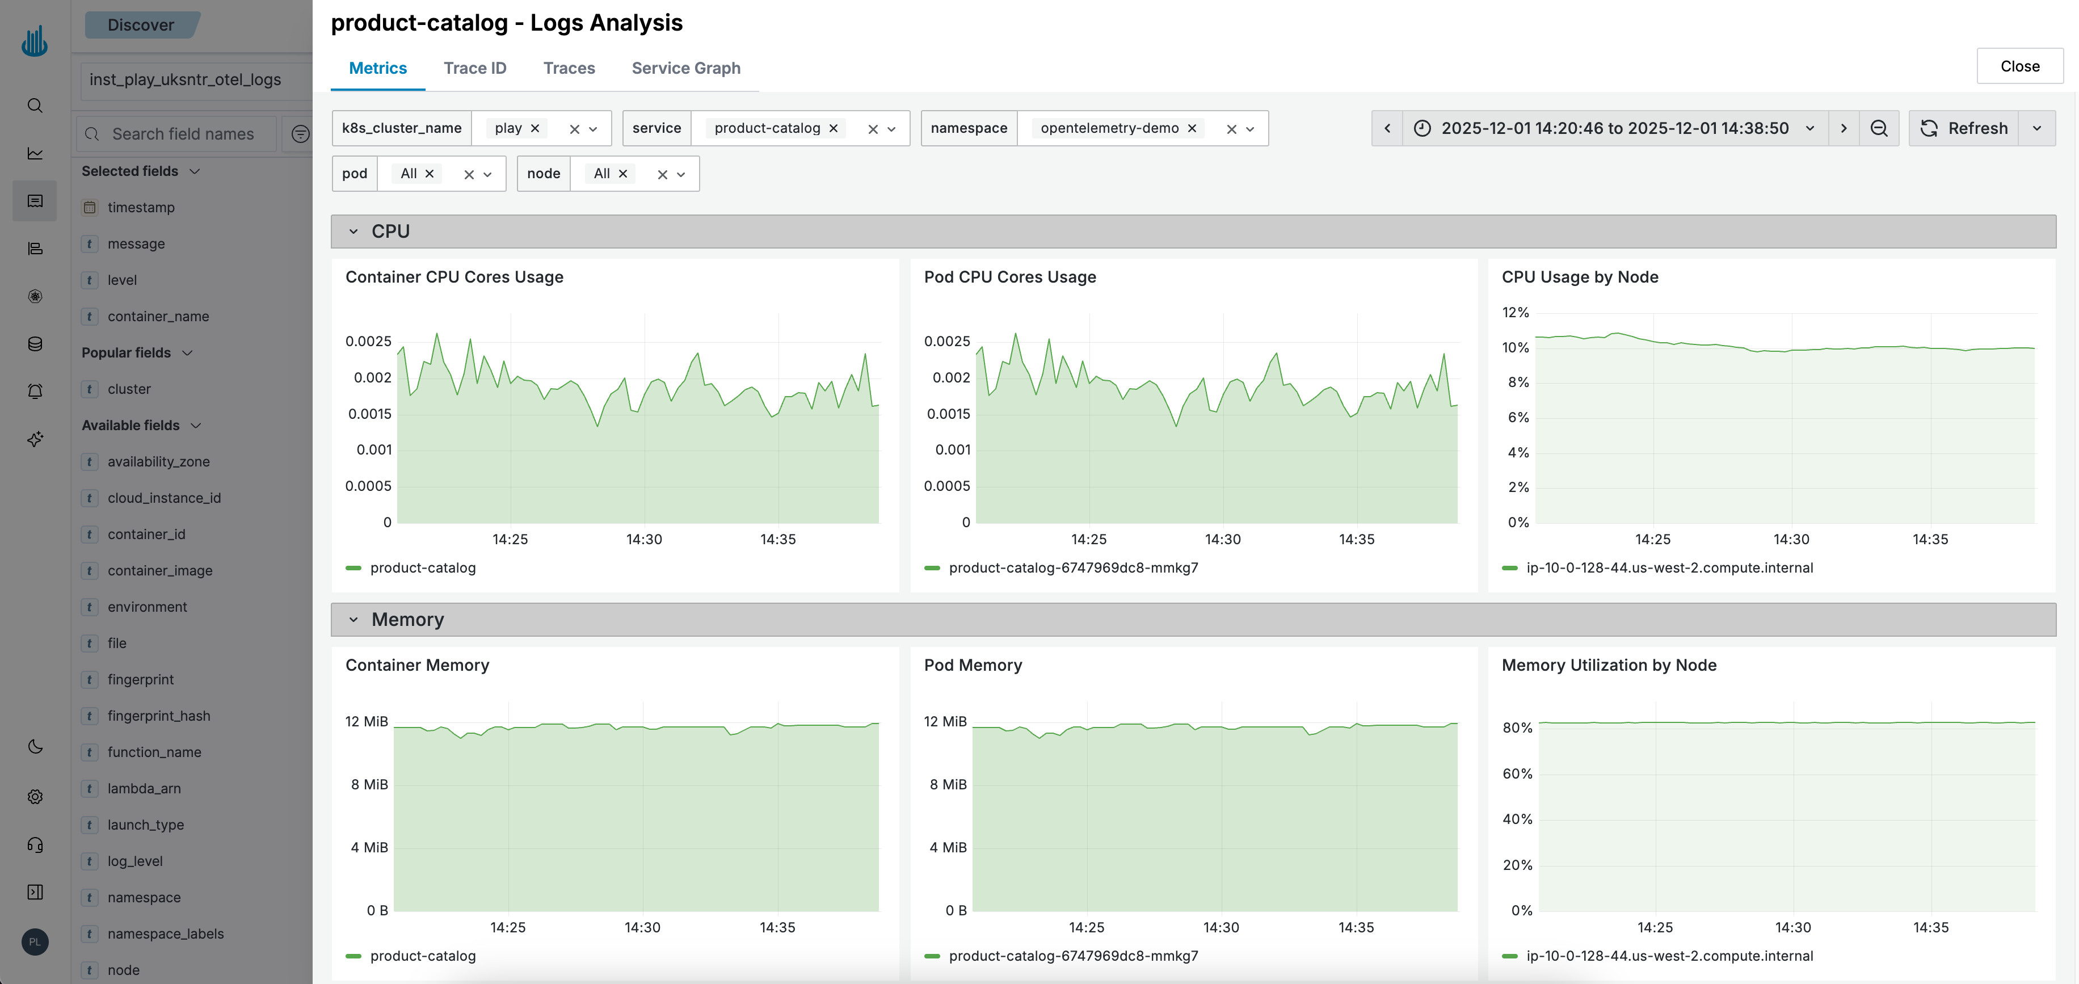Image resolution: width=2079 pixels, height=984 pixels.
Task: Open the Service Graph tab
Action: click(x=686, y=68)
